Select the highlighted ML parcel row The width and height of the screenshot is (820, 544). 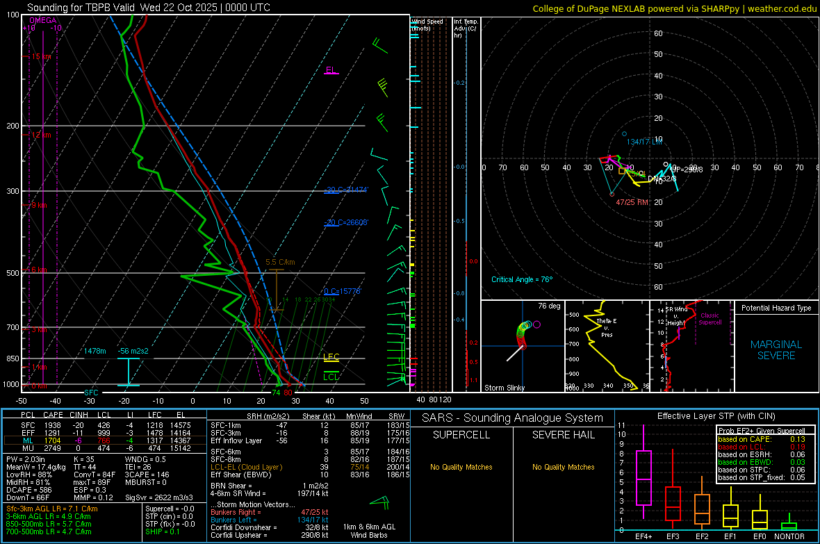[x=105, y=440]
